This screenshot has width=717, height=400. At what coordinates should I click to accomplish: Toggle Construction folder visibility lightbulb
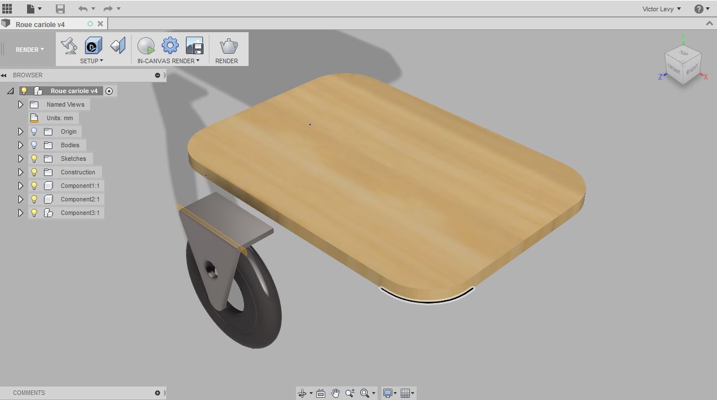pyautogui.click(x=34, y=172)
